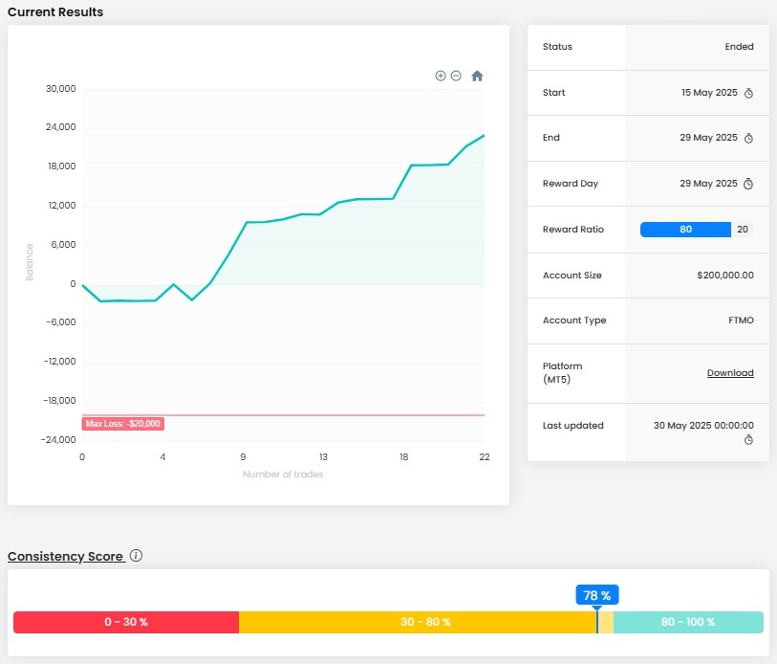Viewport: 777px width, 664px height.
Task: Click the clock icon beside Reward Day
Action: pos(749,184)
